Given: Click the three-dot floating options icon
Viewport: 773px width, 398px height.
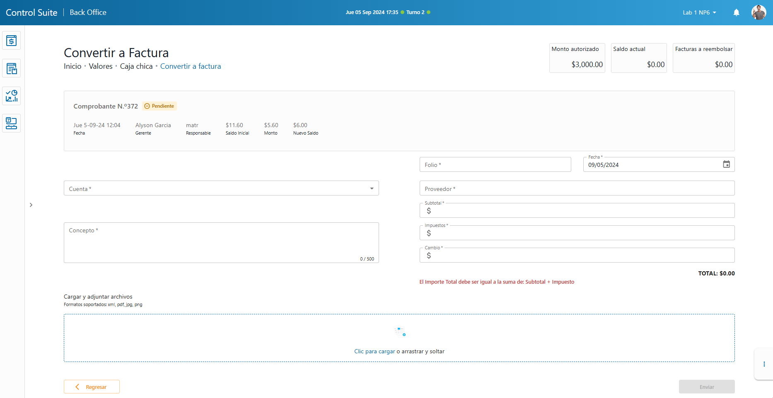Looking at the screenshot, I should (764, 364).
